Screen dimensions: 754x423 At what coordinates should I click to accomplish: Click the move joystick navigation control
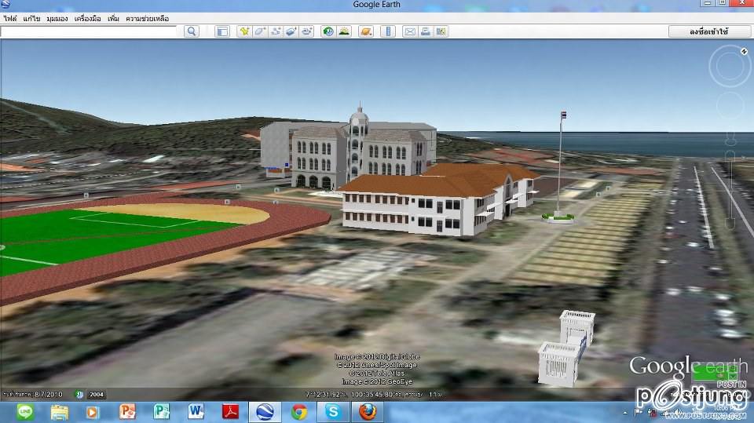730,105
